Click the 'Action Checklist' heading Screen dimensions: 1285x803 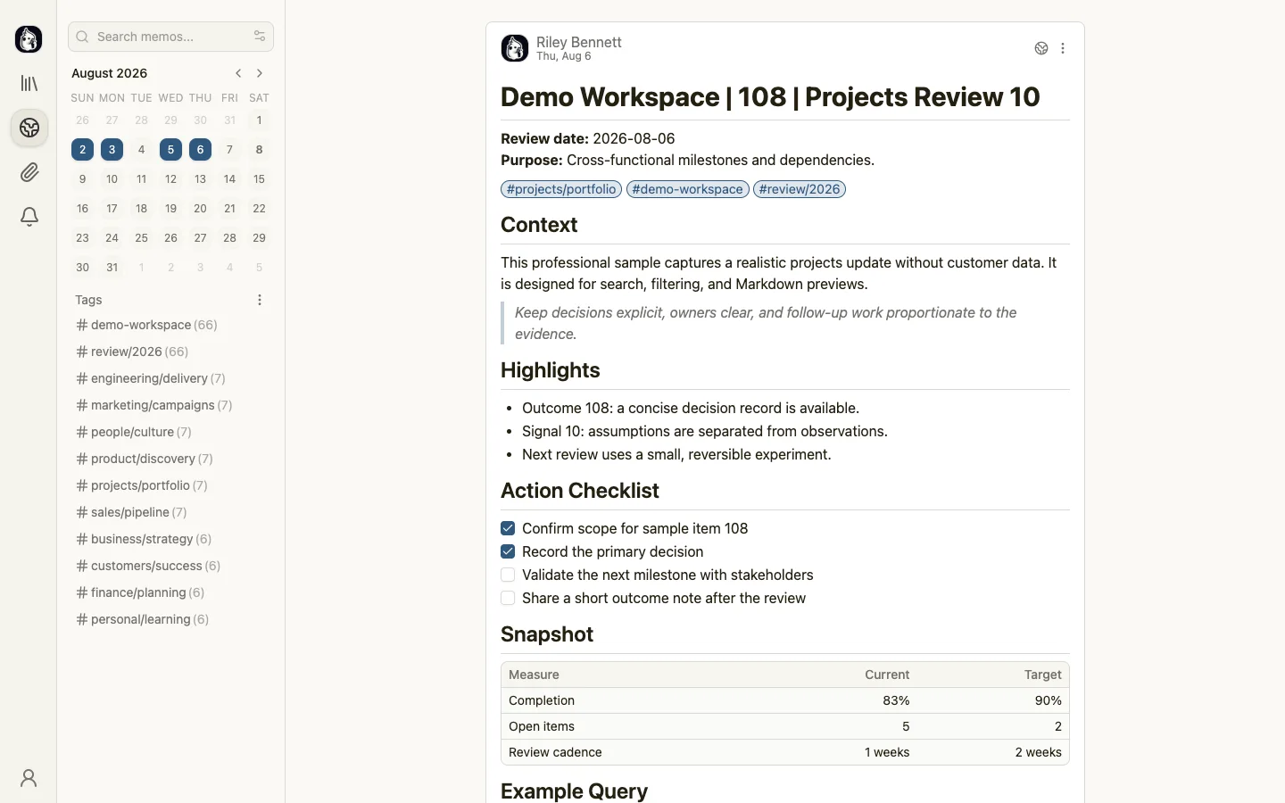click(x=580, y=491)
